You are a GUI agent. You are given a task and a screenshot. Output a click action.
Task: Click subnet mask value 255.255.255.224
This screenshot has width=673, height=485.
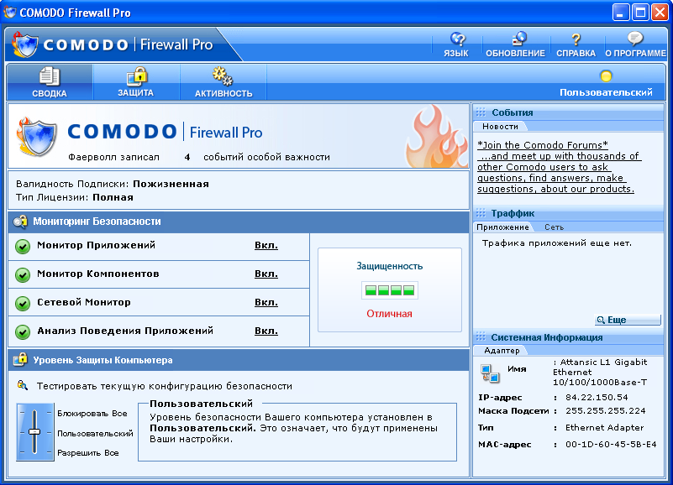coord(605,411)
